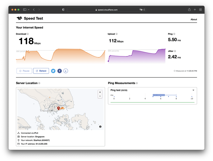Click the download results icon
The width and height of the screenshot is (213, 161).
[x=66, y=71]
